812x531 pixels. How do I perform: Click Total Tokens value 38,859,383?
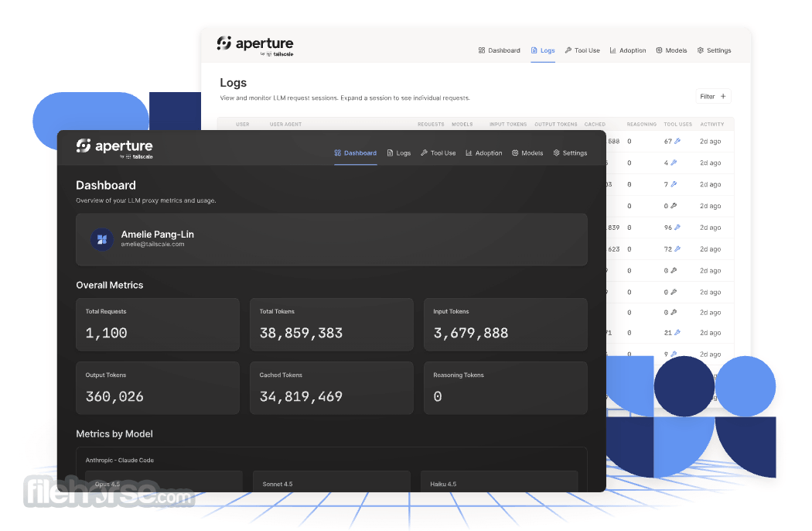coord(301,333)
